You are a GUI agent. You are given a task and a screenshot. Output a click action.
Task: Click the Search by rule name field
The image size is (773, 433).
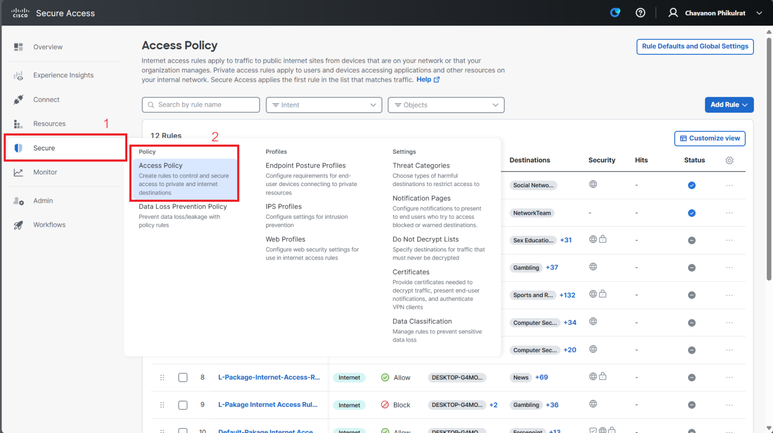[x=200, y=105]
